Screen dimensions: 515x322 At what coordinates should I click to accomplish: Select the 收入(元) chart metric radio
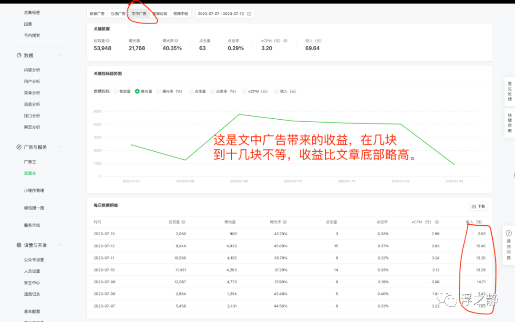(277, 91)
